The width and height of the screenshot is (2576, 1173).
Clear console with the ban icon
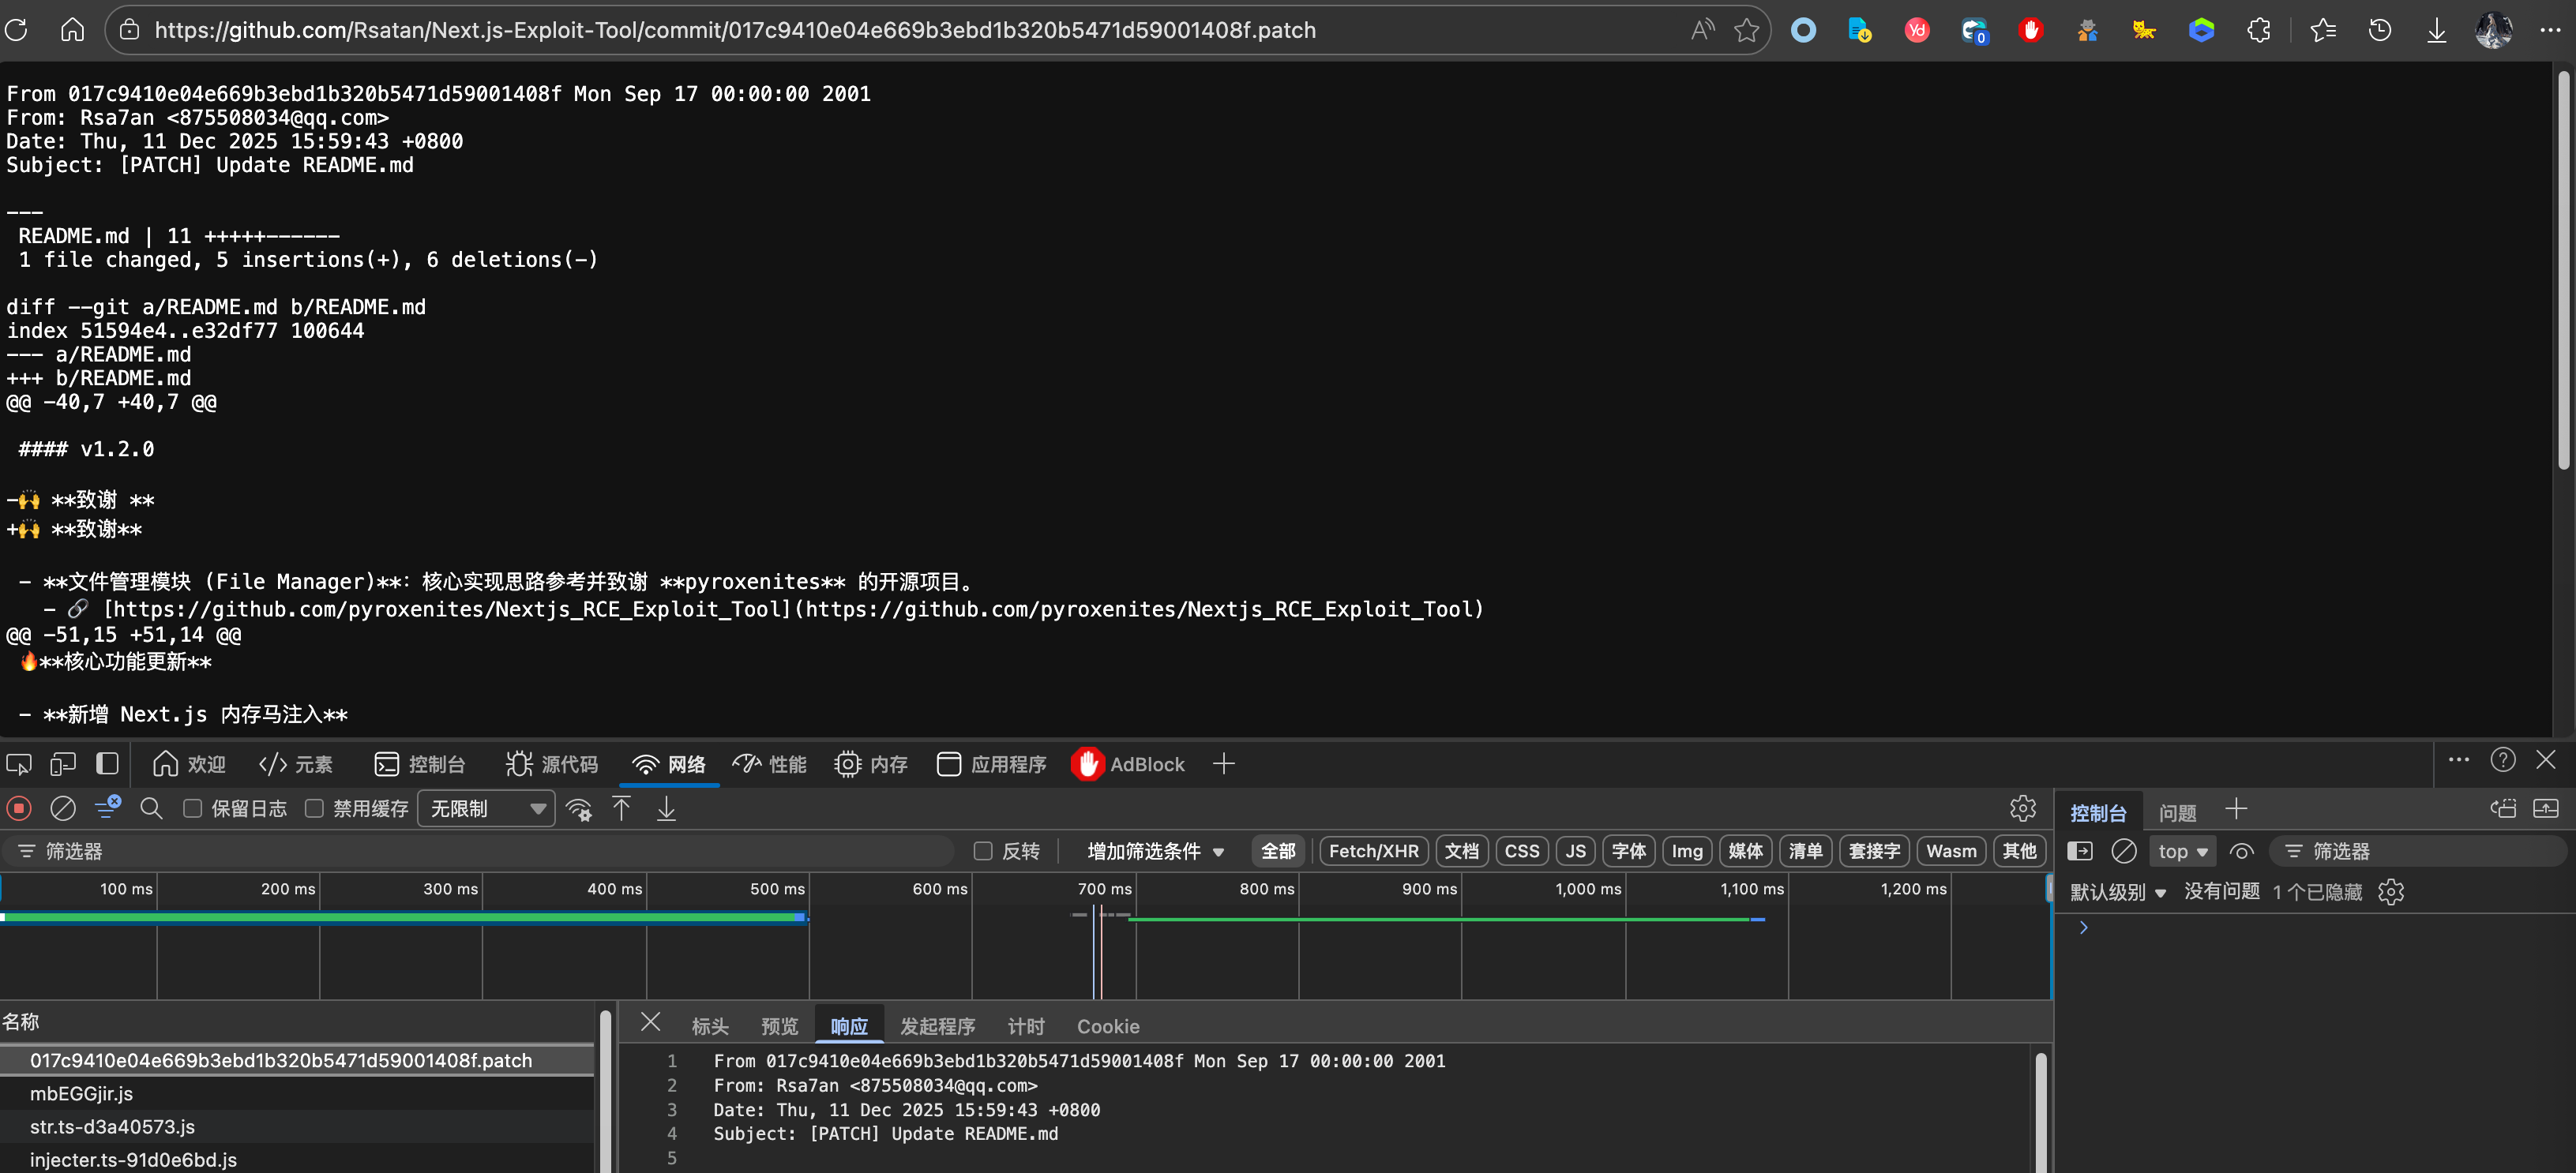tap(2124, 851)
